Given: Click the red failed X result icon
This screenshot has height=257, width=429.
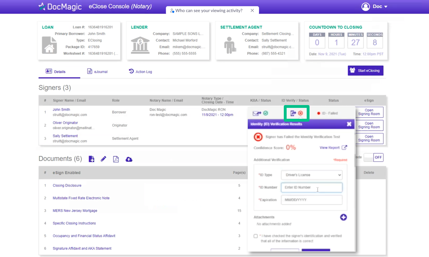Looking at the screenshot, I should tap(258, 137).
